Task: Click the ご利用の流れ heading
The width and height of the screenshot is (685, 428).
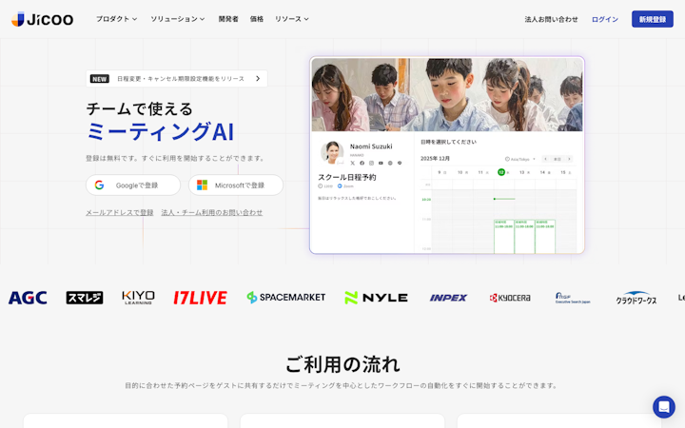Action: coord(342,364)
